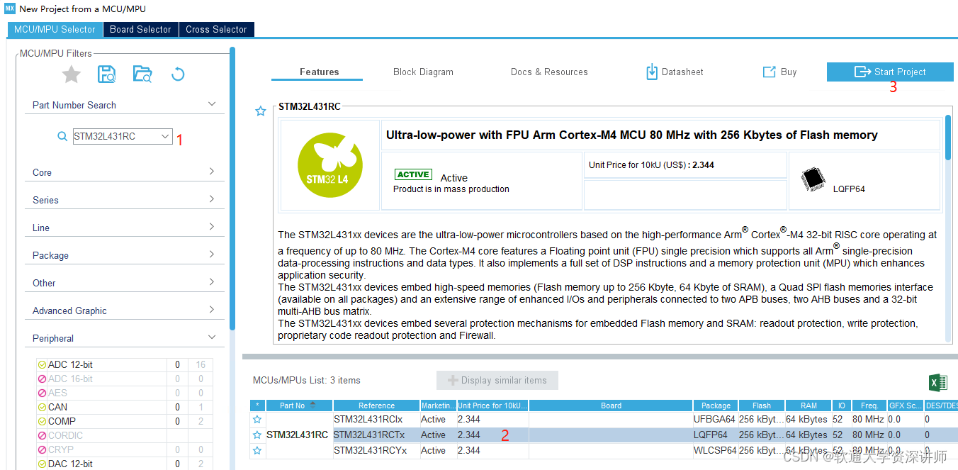
Task: Click the magnifier search icon
Action: tap(62, 136)
